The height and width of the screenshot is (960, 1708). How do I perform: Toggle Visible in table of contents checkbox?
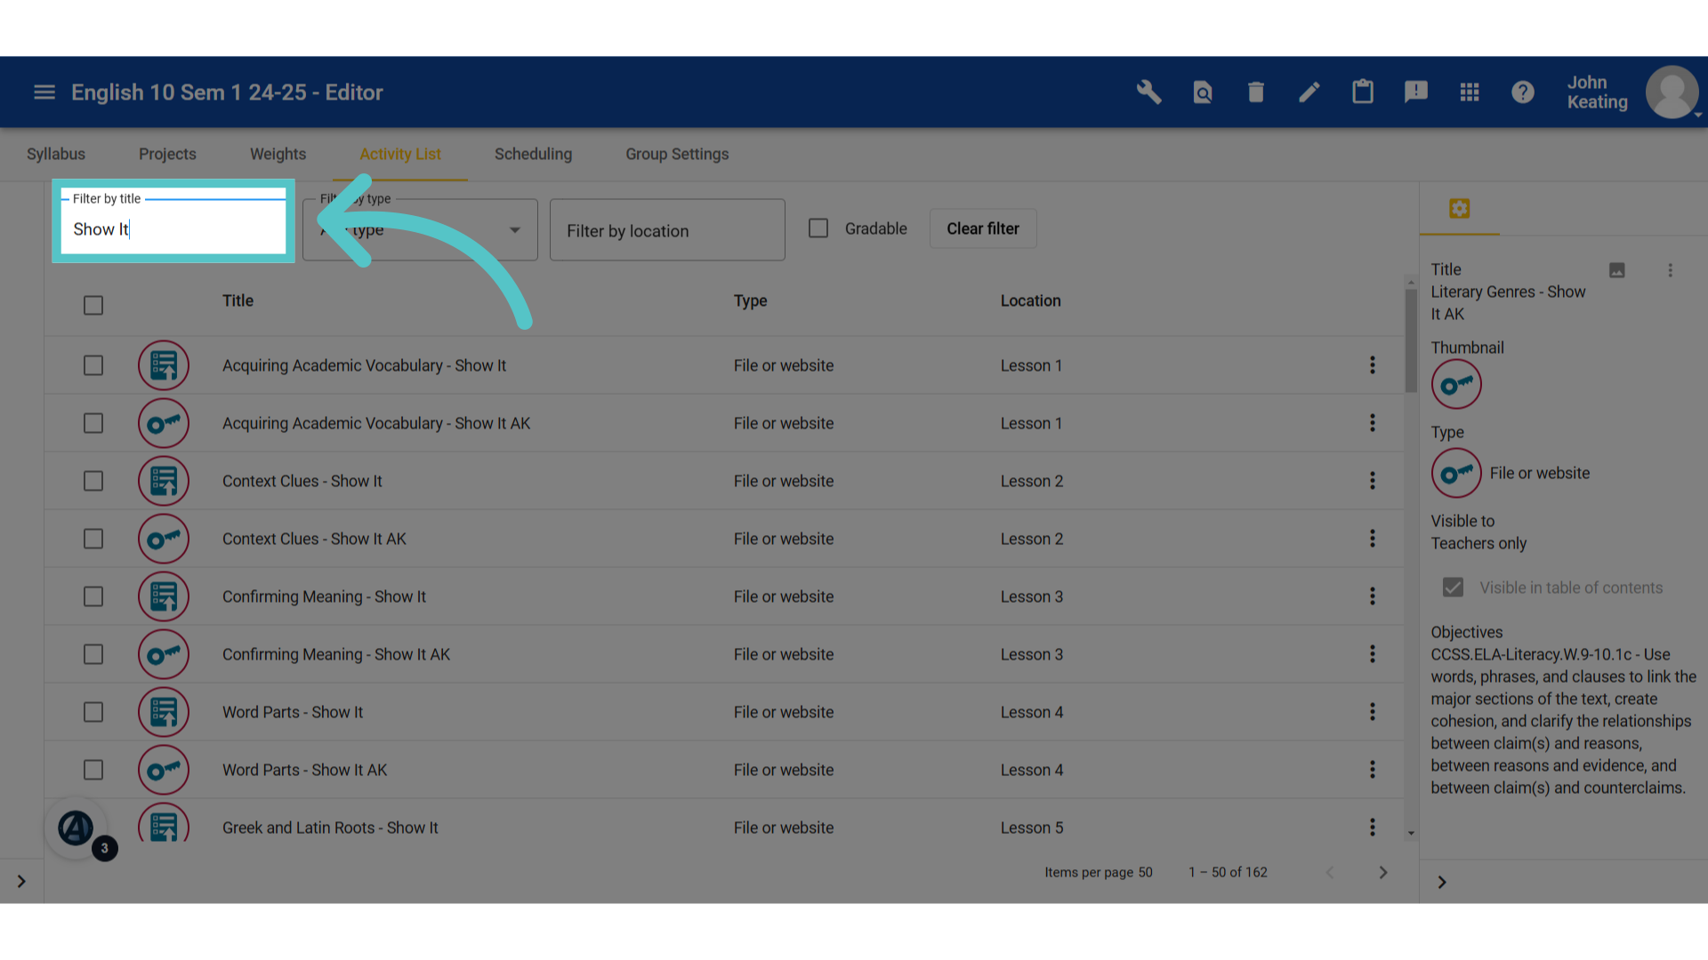(x=1453, y=588)
